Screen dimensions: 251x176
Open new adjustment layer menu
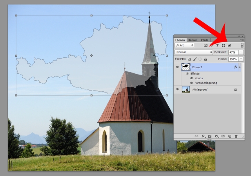[216, 136]
